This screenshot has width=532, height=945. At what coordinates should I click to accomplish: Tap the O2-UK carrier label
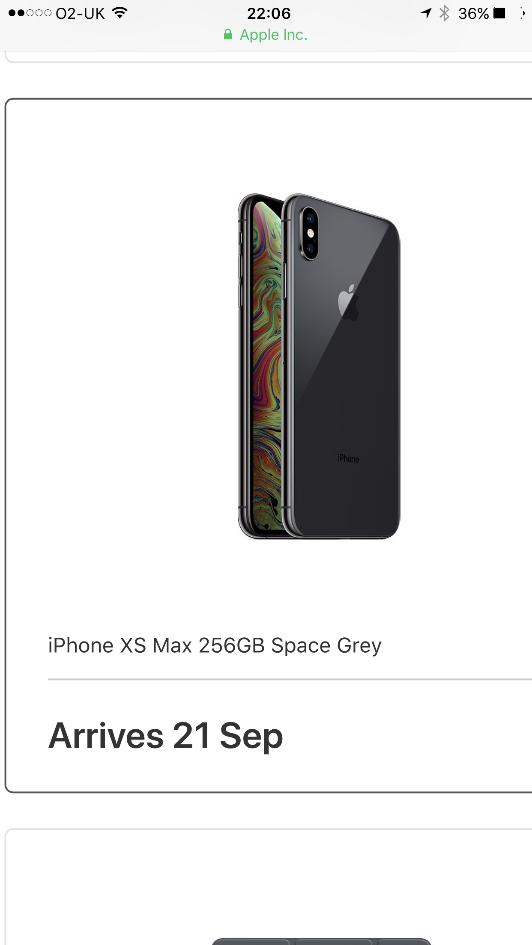(80, 14)
